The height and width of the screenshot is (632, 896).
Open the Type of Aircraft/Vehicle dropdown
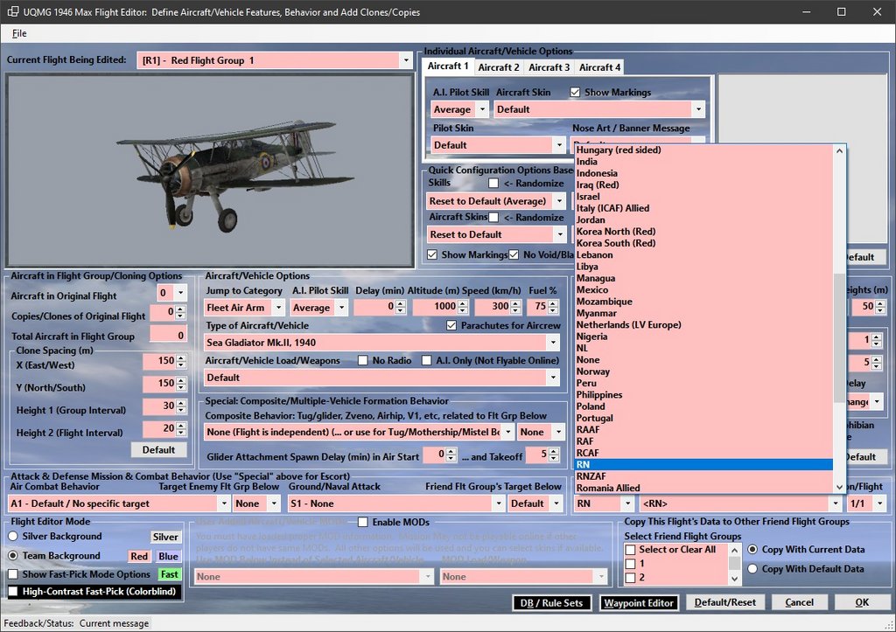(553, 343)
